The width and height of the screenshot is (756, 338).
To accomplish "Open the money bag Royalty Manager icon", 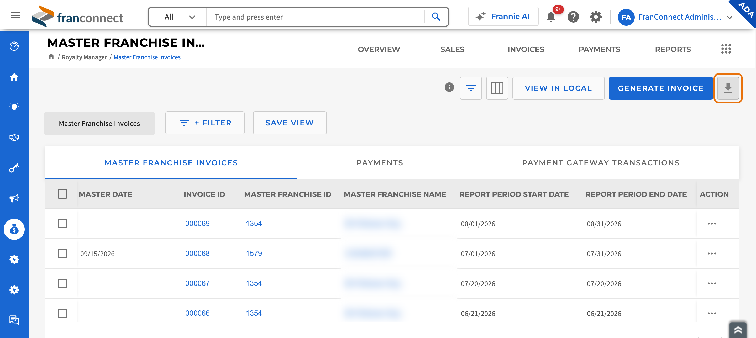I will pos(14,229).
